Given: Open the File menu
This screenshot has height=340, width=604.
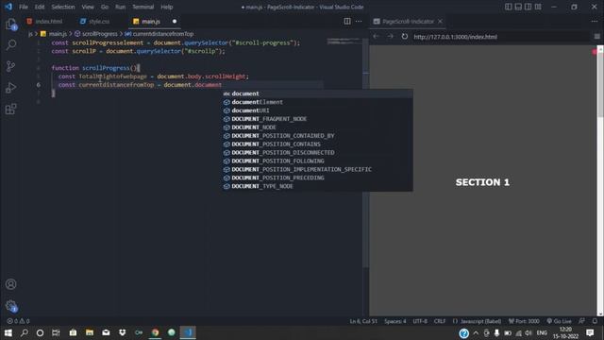Looking at the screenshot, I should coord(23,7).
